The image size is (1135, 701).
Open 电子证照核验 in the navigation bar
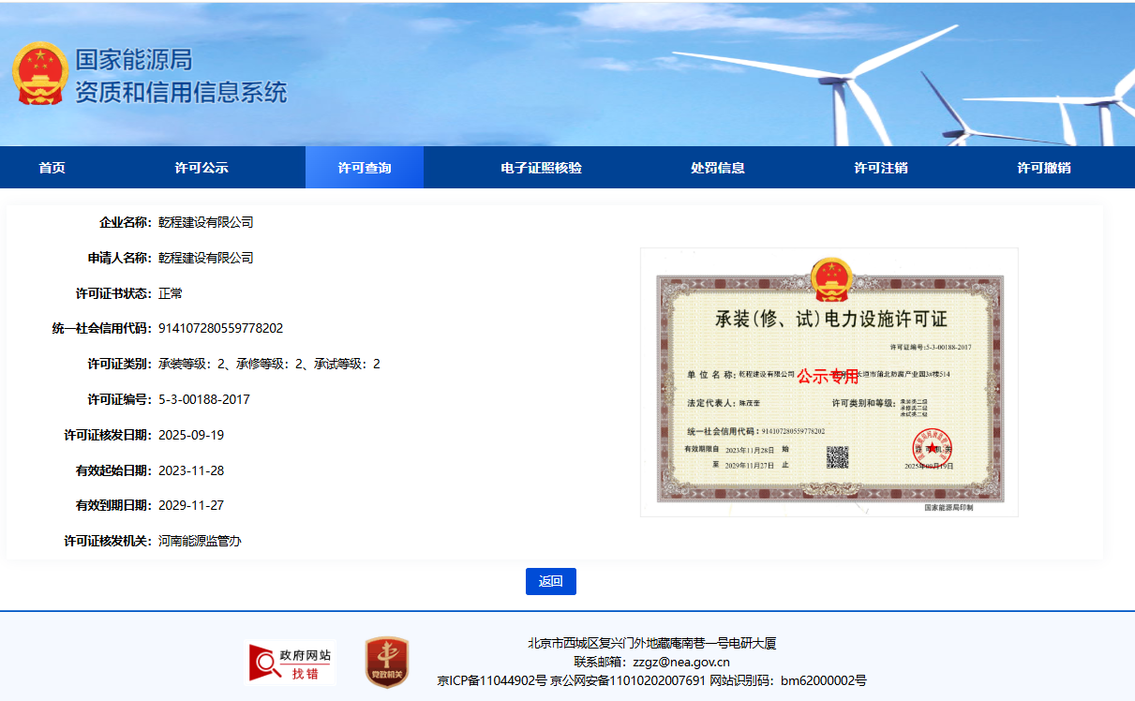tap(542, 168)
